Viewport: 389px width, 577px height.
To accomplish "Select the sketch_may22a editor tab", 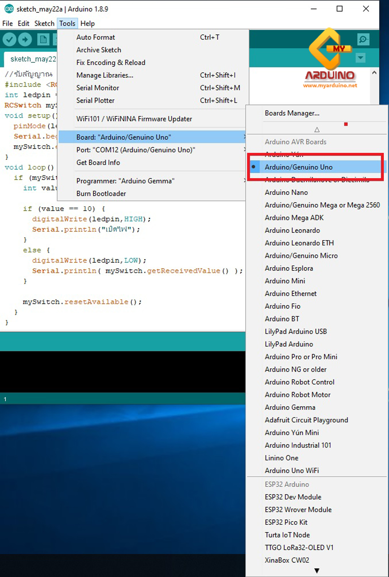I will click(x=33, y=59).
